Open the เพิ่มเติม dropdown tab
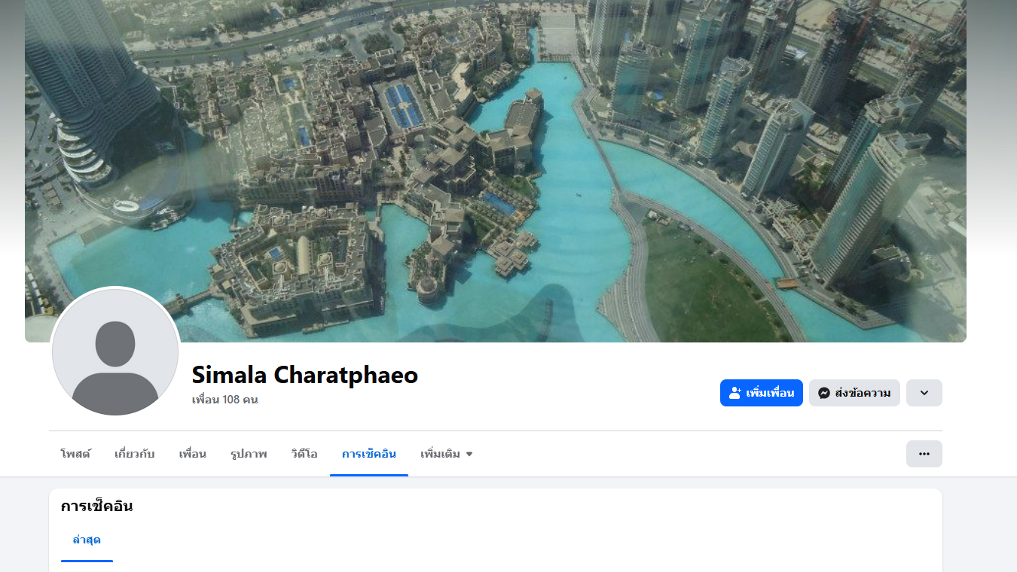This screenshot has width=1017, height=572. pyautogui.click(x=447, y=454)
